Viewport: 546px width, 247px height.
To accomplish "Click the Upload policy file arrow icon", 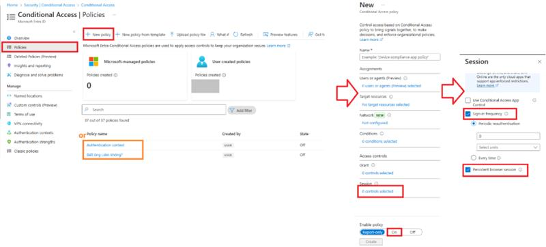I will 172,34.
